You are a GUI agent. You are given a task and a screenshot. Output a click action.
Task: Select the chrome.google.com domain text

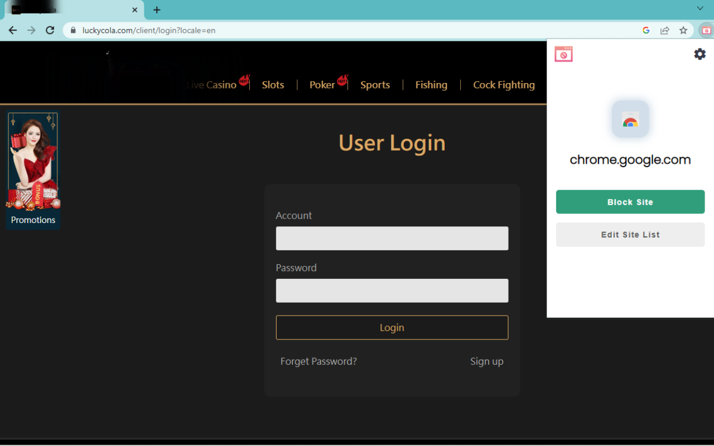[x=630, y=160]
